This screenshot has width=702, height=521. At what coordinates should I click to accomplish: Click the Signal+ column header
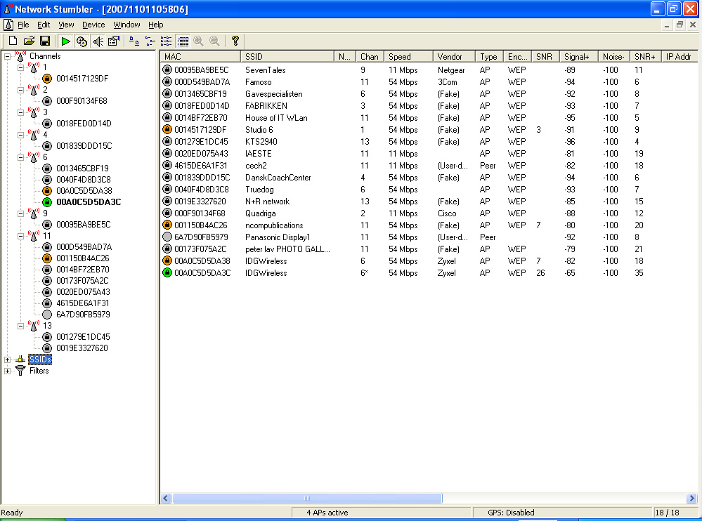579,56
